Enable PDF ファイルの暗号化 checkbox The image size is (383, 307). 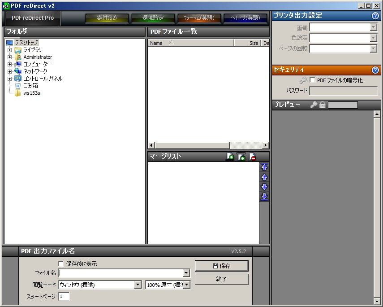pos(312,80)
